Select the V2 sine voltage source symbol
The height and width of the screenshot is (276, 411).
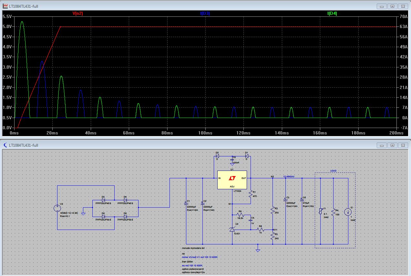coord(57,208)
